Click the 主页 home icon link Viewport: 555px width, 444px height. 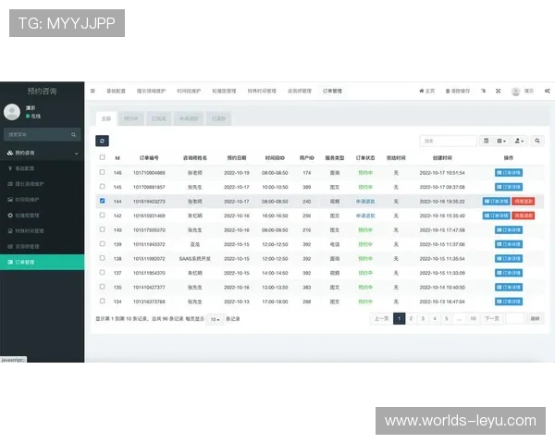[427, 91]
